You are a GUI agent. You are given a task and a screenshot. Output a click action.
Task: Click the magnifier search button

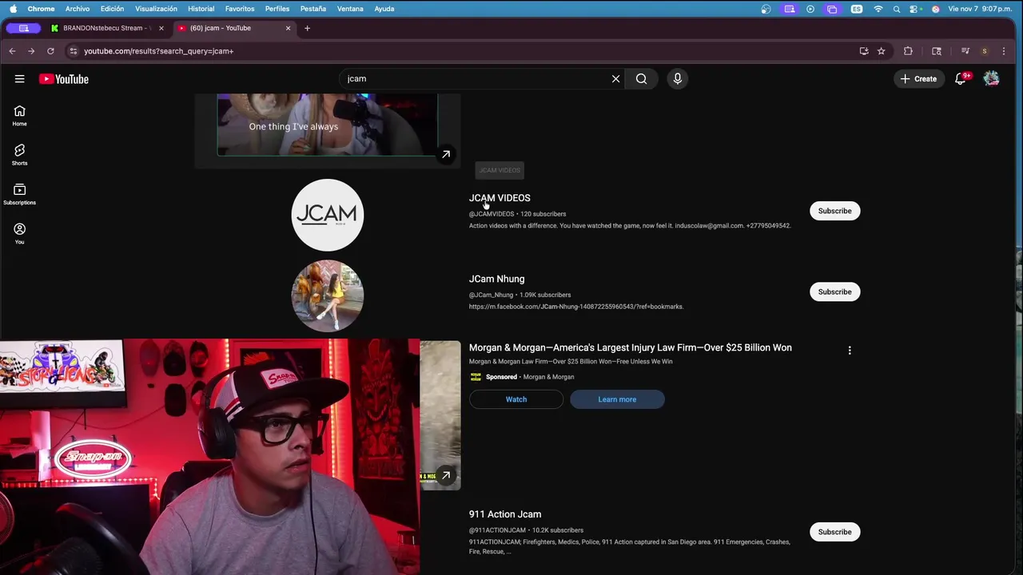click(641, 79)
